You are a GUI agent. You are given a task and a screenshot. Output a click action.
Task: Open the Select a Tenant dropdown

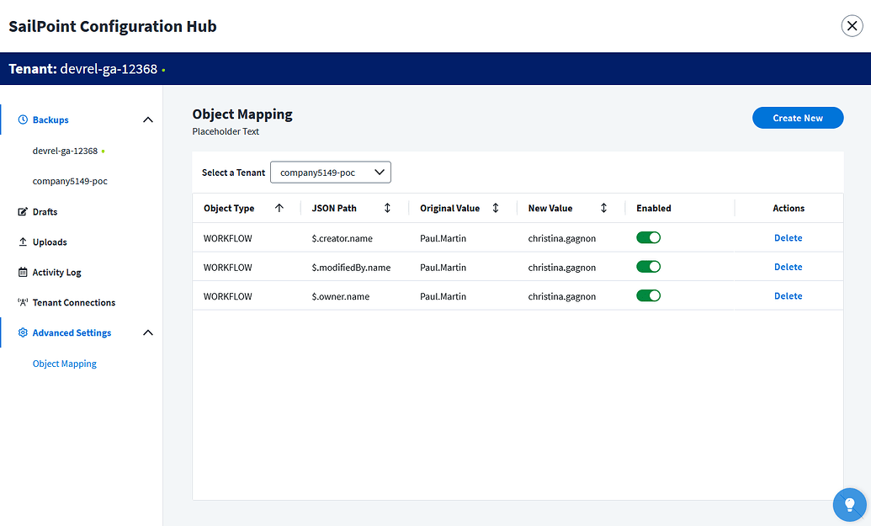coord(330,172)
